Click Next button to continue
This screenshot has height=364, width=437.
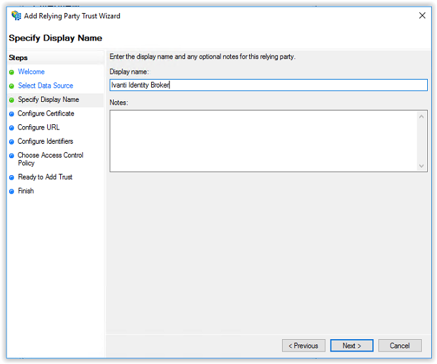coord(352,346)
